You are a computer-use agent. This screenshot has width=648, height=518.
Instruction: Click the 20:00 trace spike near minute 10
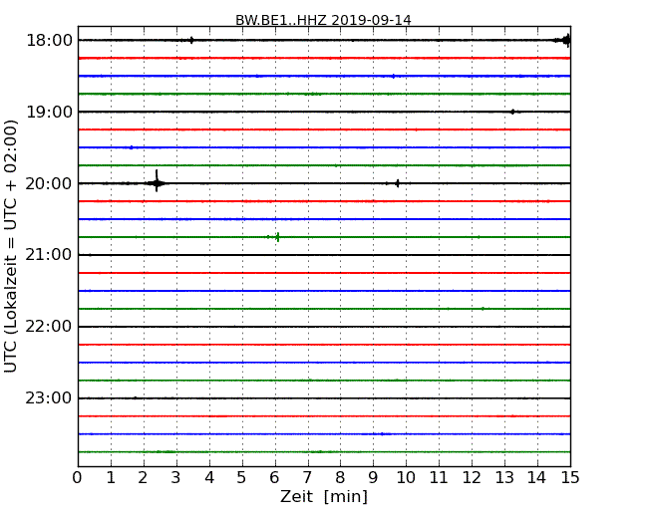point(398,183)
